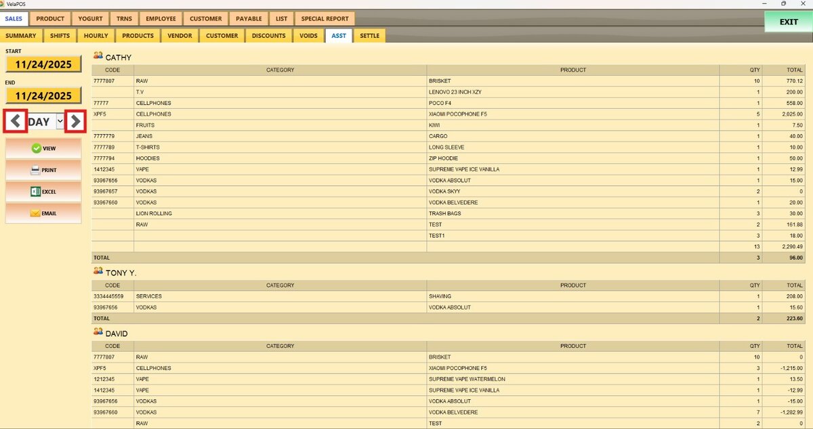
Task: Advance to next day with right arrow
Action: [75, 122]
